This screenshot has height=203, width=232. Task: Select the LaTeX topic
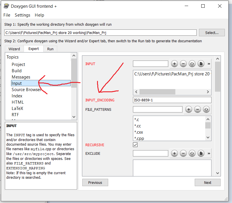coord(17,108)
